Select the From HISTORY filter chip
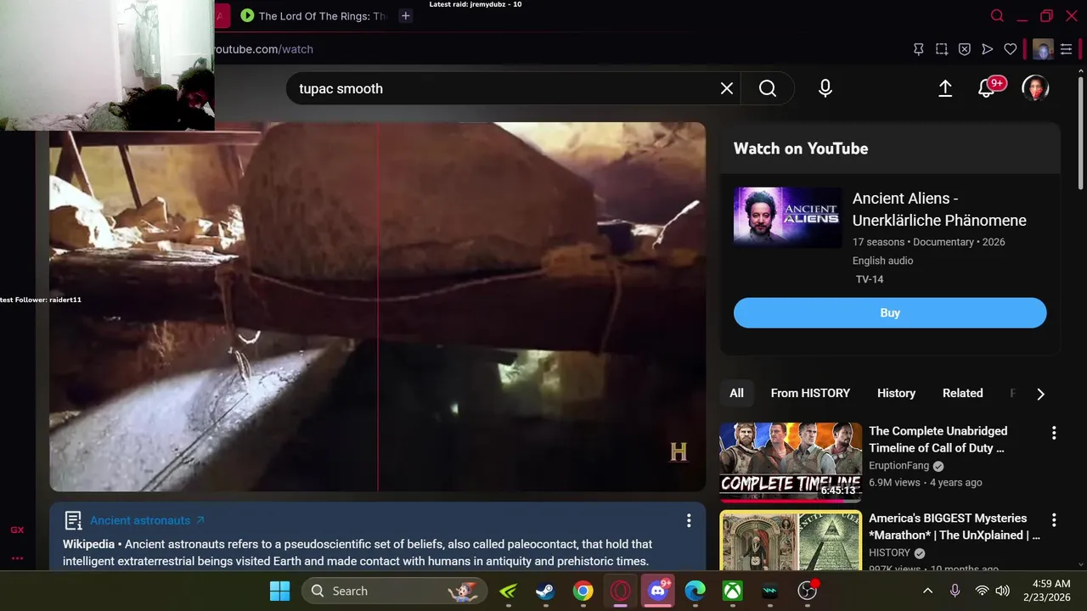The width and height of the screenshot is (1087, 611). click(810, 393)
